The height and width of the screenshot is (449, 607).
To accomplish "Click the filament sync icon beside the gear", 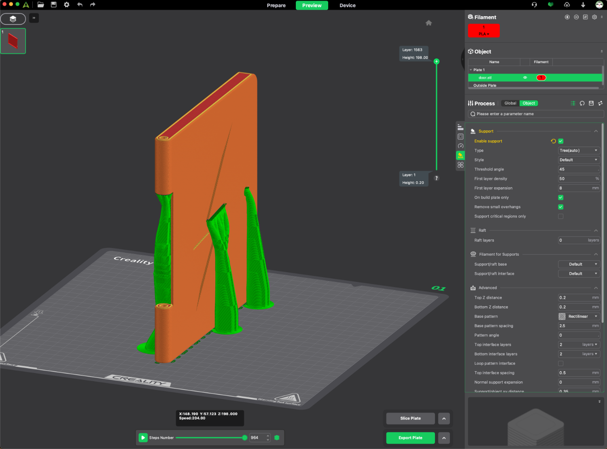I will coord(585,17).
